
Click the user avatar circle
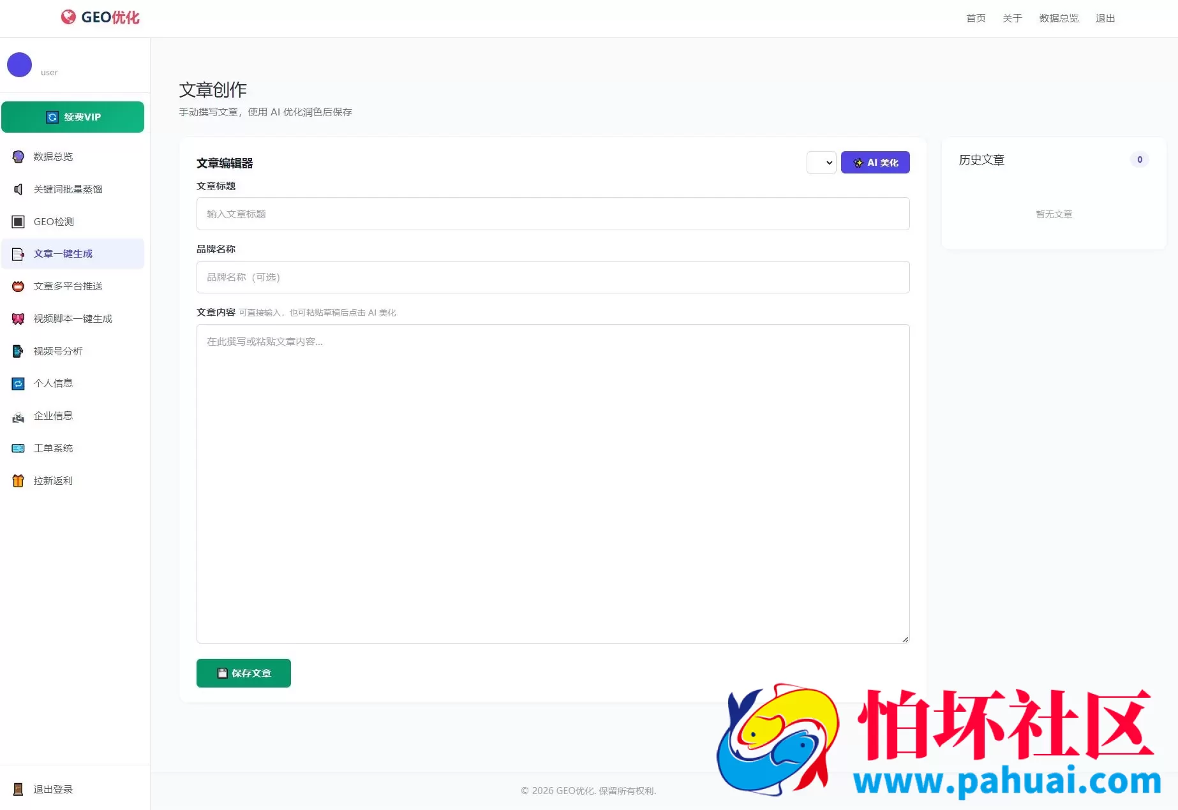pyautogui.click(x=19, y=64)
